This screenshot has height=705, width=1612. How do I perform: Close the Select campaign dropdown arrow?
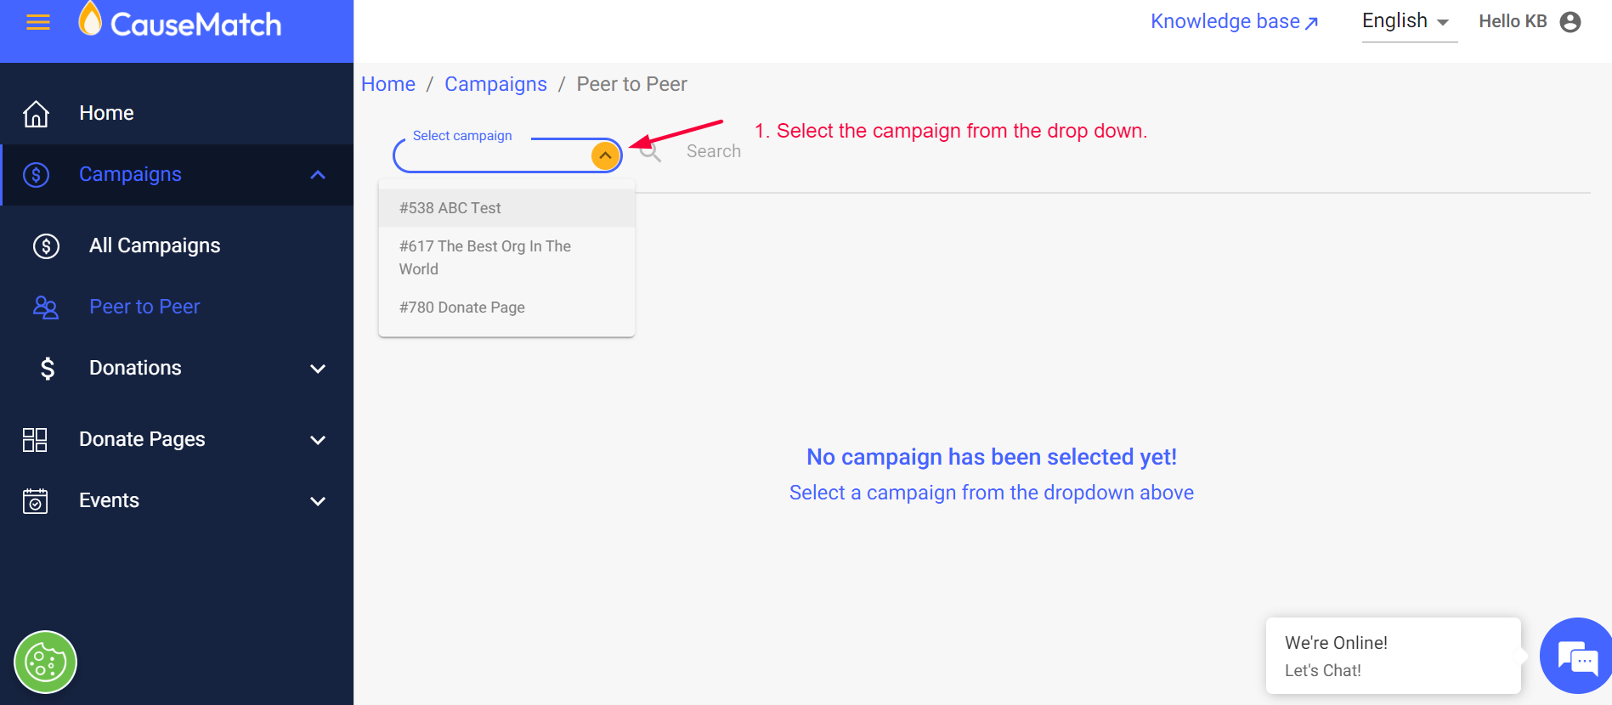click(605, 155)
